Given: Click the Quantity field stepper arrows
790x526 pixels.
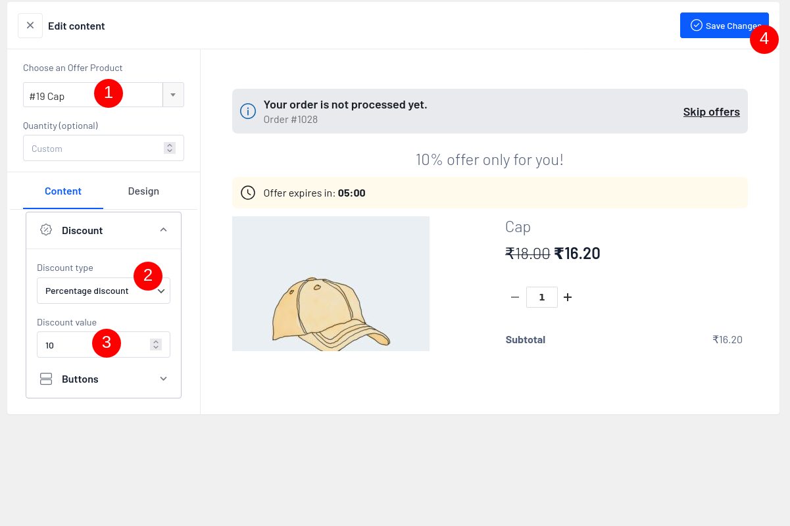Looking at the screenshot, I should pyautogui.click(x=170, y=149).
